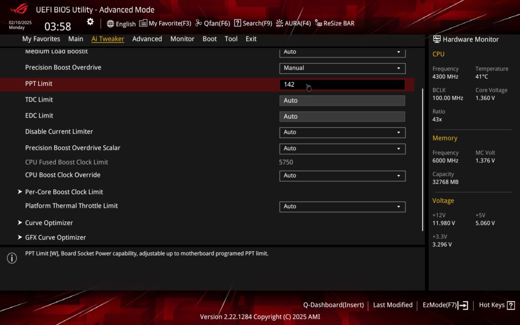This screenshot has width=520, height=325.
Task: Open the Monitor tab
Action: [182, 39]
